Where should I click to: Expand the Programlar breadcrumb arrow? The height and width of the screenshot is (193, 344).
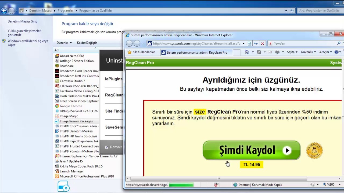(76, 11)
